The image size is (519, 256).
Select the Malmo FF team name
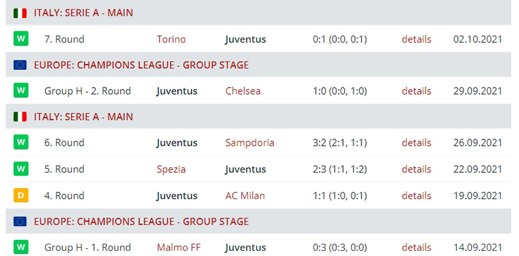pyautogui.click(x=179, y=248)
